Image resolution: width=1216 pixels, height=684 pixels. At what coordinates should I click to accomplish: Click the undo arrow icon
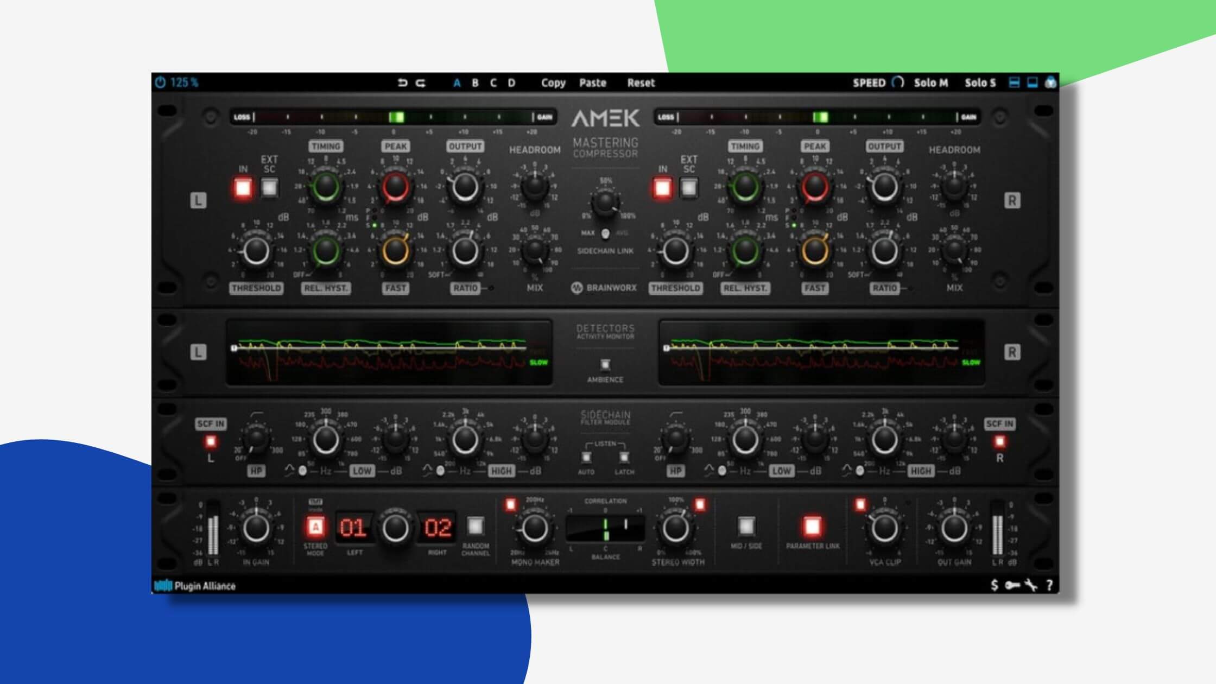coord(402,83)
